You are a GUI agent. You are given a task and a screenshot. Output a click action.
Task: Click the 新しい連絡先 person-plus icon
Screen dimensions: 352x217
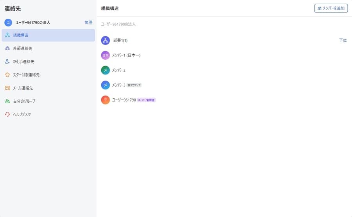click(x=7, y=62)
